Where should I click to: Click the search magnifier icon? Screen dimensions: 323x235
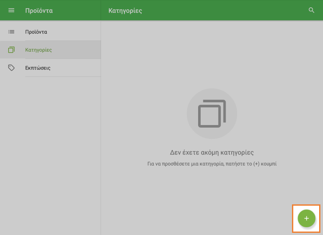(x=312, y=10)
